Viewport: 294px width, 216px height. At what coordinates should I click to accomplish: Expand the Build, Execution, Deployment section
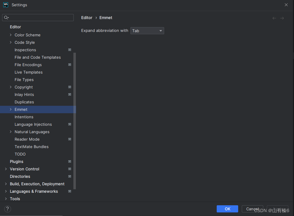(x=6, y=184)
